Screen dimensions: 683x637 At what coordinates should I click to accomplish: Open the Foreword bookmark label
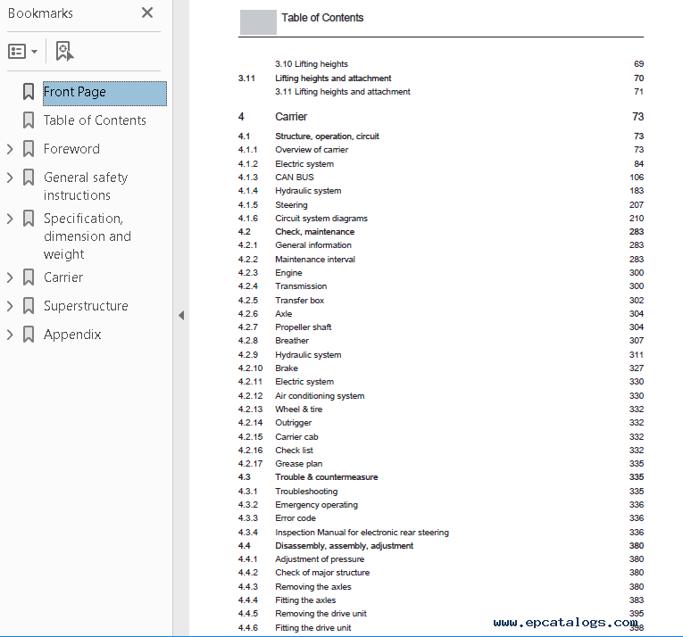point(71,149)
